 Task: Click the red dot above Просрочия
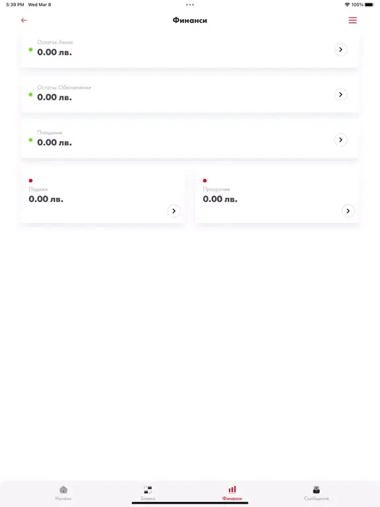tap(205, 180)
